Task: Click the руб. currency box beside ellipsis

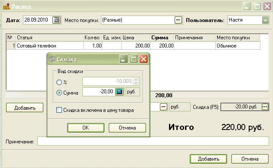Action: click(x=180, y=107)
